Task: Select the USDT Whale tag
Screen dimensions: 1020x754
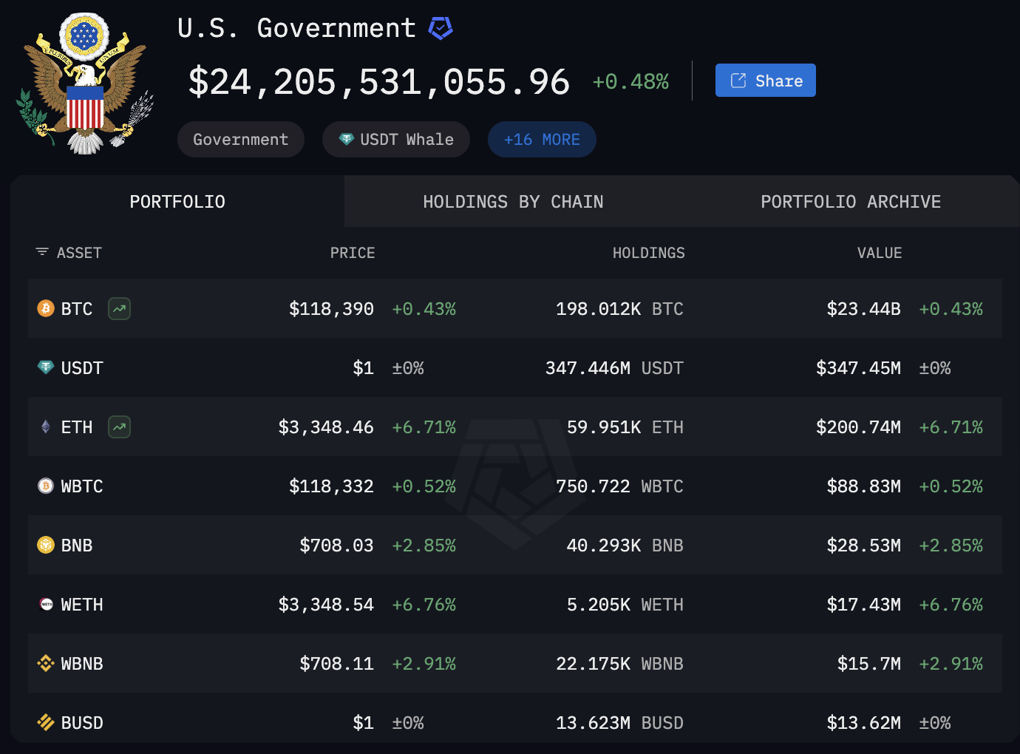Action: (x=396, y=140)
